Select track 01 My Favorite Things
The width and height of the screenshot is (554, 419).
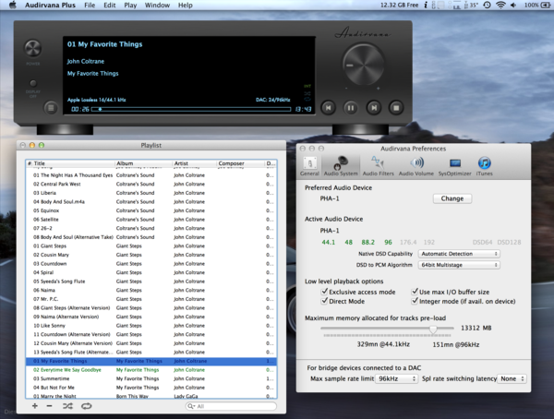click(151, 361)
